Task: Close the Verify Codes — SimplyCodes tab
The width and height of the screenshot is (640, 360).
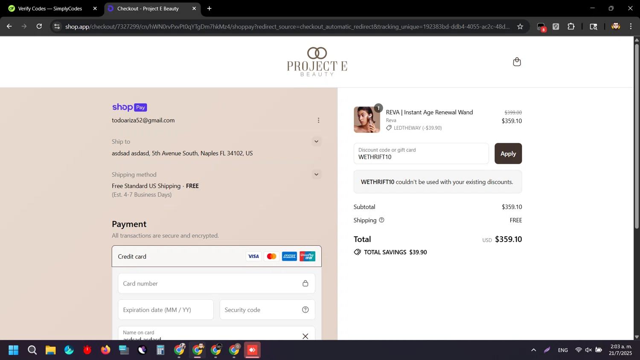Action: coord(95,9)
